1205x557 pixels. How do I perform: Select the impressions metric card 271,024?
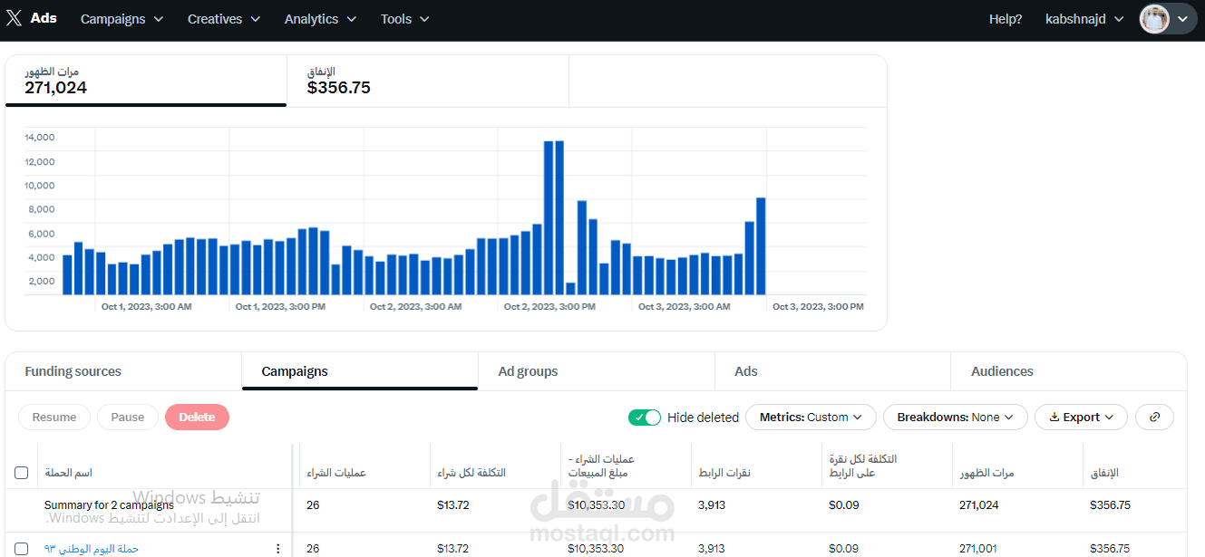click(146, 81)
